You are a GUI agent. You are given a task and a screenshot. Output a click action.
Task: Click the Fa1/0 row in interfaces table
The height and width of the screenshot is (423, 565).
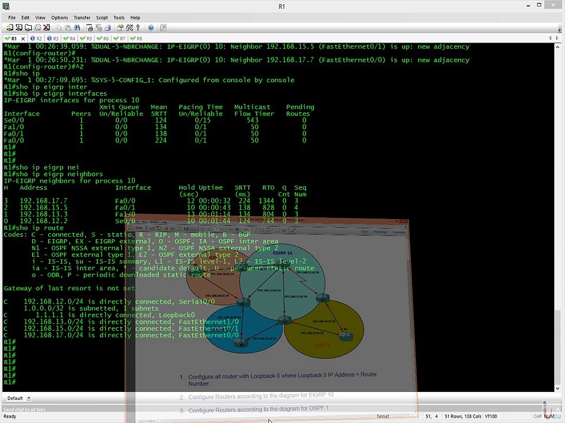tap(155, 127)
